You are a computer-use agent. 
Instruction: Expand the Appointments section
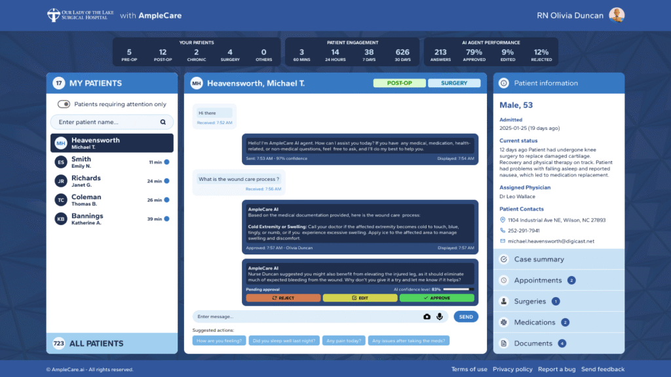(x=558, y=280)
